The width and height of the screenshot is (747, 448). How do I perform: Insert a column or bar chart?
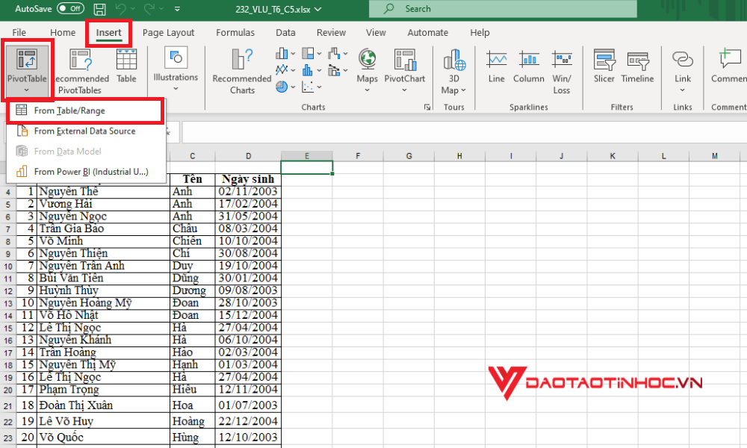tap(282, 53)
